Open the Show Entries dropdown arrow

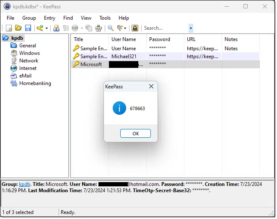click(125, 28)
